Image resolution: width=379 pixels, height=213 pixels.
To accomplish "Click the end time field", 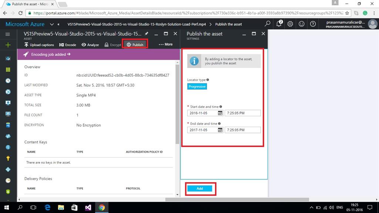I will pos(243,130).
